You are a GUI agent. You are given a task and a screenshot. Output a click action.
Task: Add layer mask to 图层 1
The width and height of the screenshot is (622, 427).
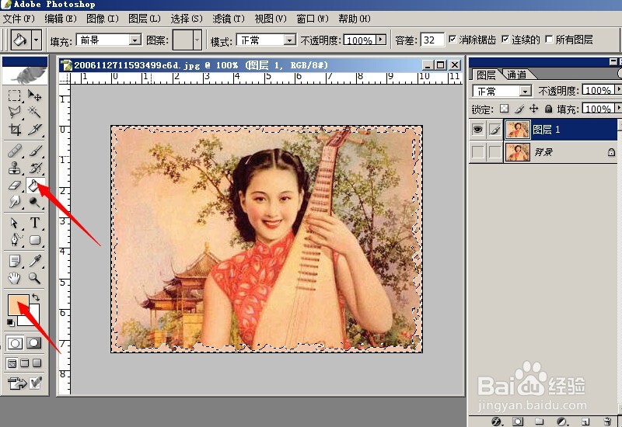tap(518, 422)
